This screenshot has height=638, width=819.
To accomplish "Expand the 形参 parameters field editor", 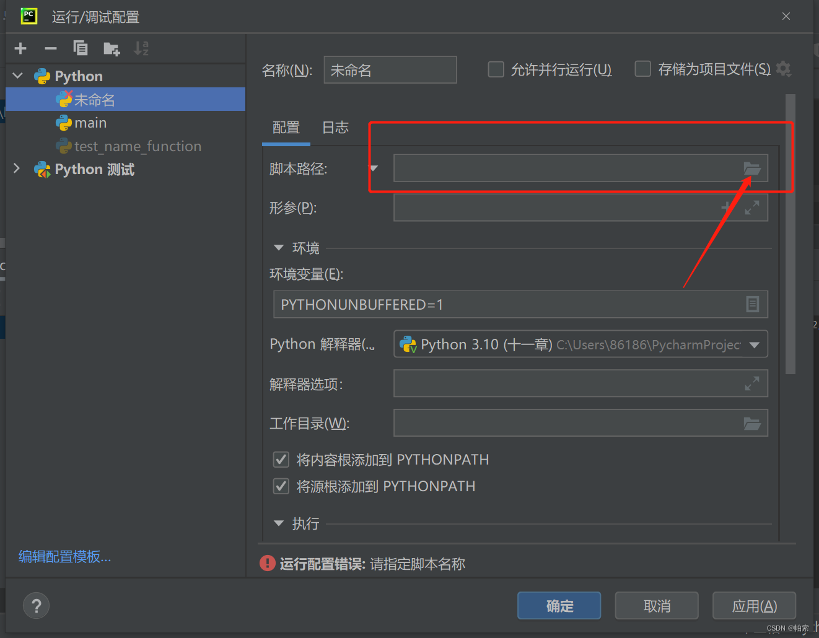I will (751, 208).
